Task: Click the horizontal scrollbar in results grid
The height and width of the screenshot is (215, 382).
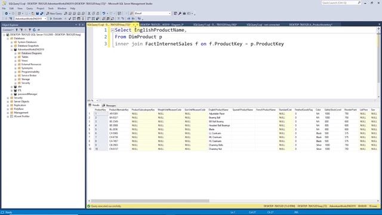Action: coord(150,201)
